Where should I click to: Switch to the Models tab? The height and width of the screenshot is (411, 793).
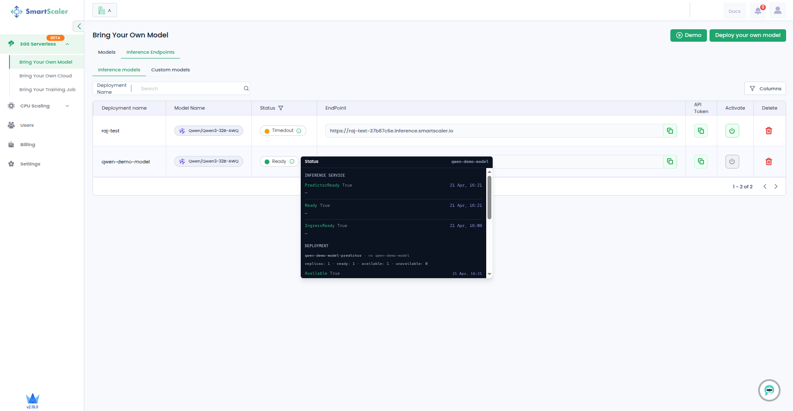tap(107, 52)
